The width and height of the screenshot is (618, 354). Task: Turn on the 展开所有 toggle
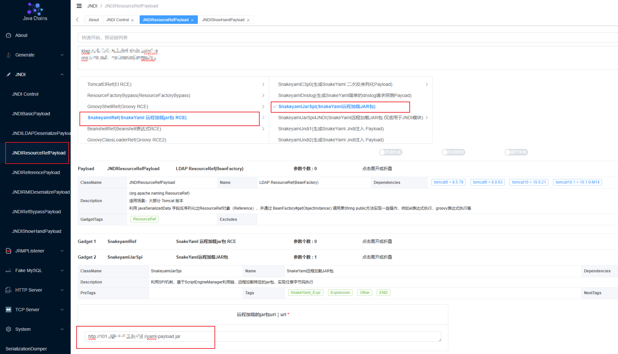pos(516,152)
